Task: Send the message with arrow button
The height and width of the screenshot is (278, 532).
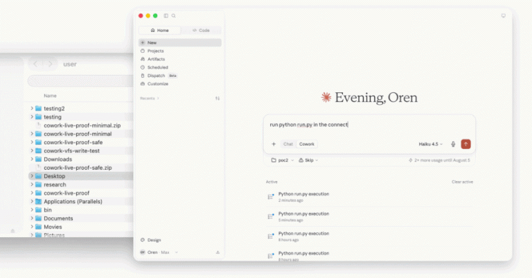Action: [465, 144]
